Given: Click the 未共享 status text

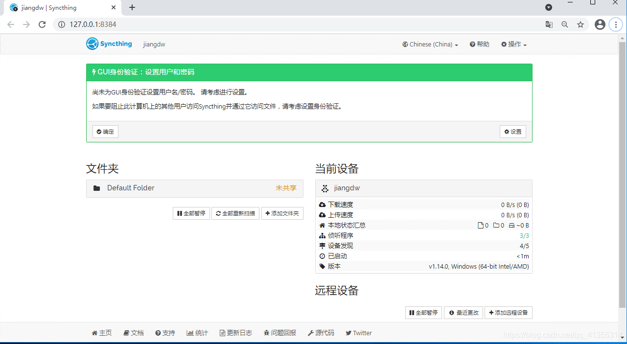Looking at the screenshot, I should tap(286, 188).
